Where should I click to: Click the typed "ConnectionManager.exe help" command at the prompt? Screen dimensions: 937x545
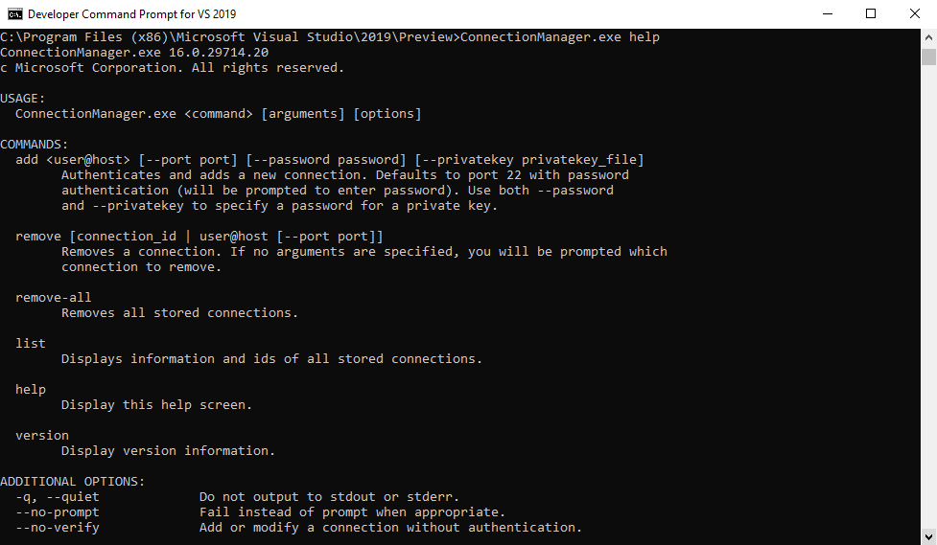[x=559, y=37]
